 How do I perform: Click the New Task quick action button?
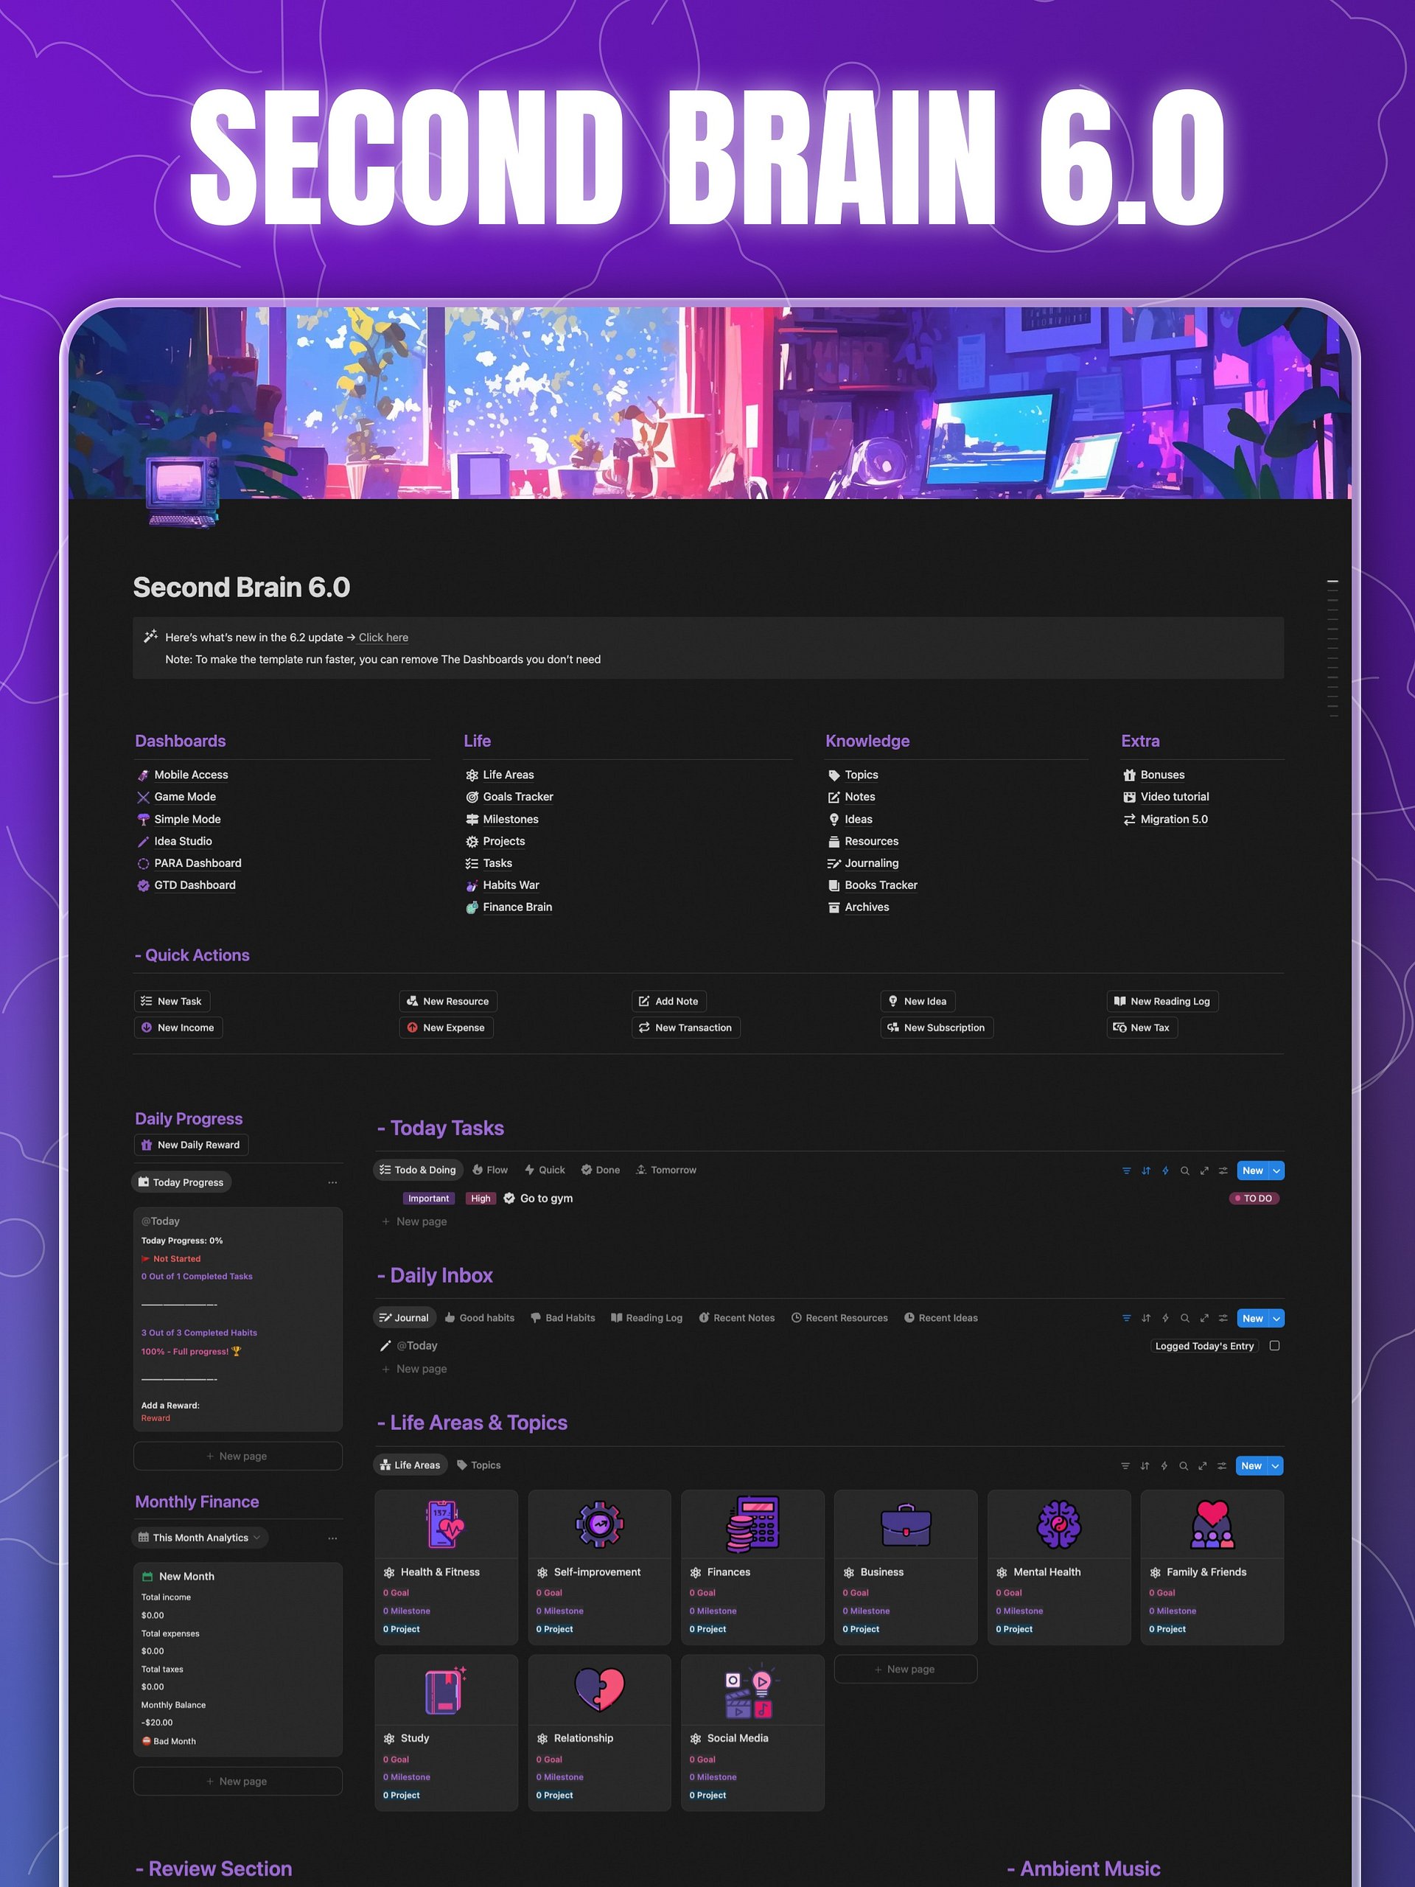[x=170, y=1001]
